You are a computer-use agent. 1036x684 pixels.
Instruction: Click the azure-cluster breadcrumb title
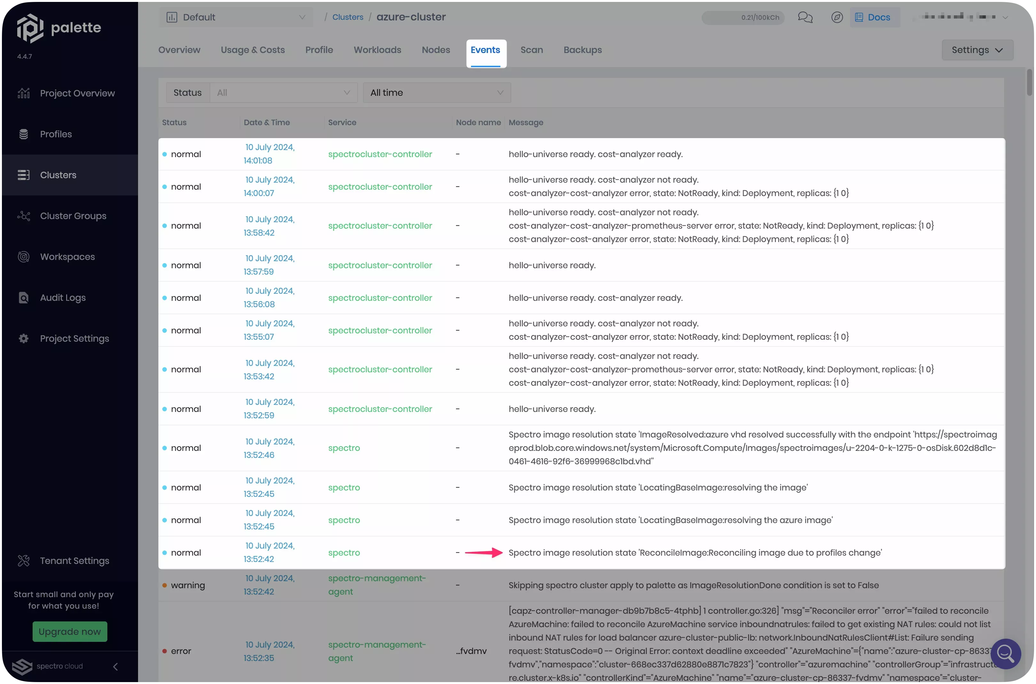coord(411,18)
